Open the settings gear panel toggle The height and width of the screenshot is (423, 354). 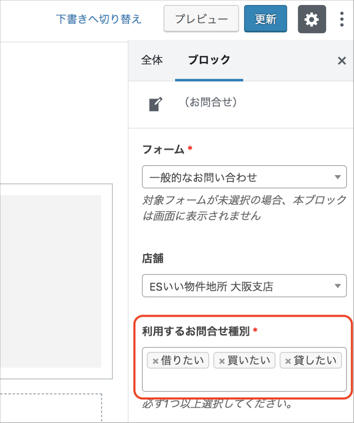[312, 19]
